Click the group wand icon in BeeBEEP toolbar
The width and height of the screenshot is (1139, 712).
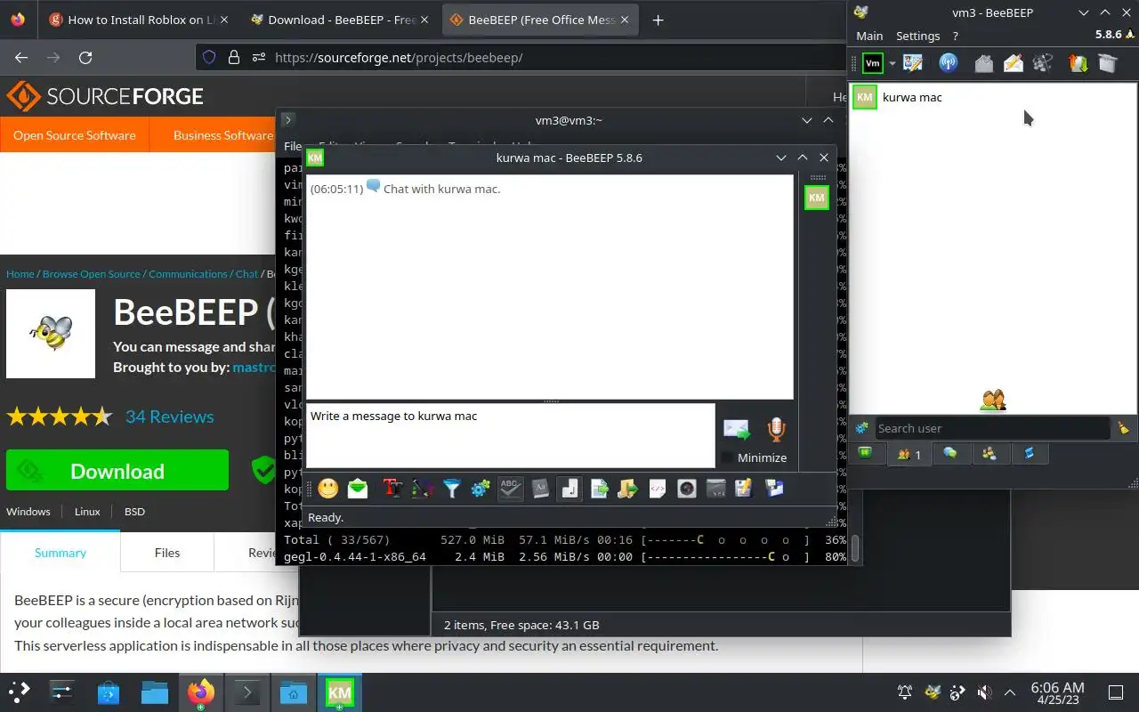pos(1043,62)
